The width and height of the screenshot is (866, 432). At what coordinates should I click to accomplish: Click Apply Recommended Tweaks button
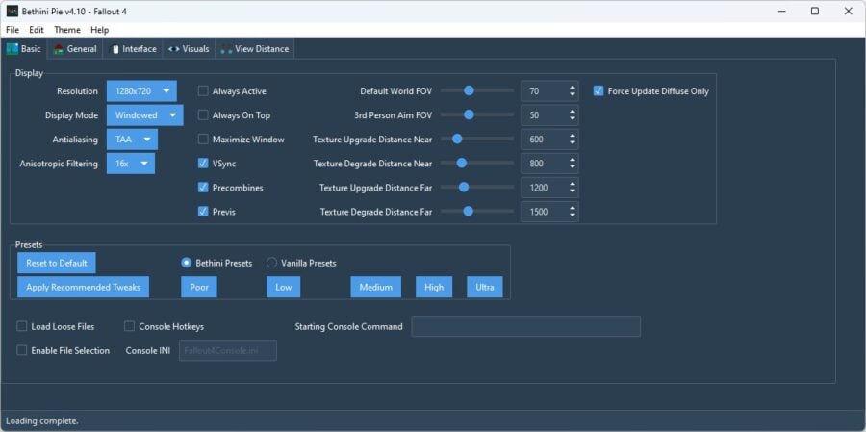(x=84, y=288)
